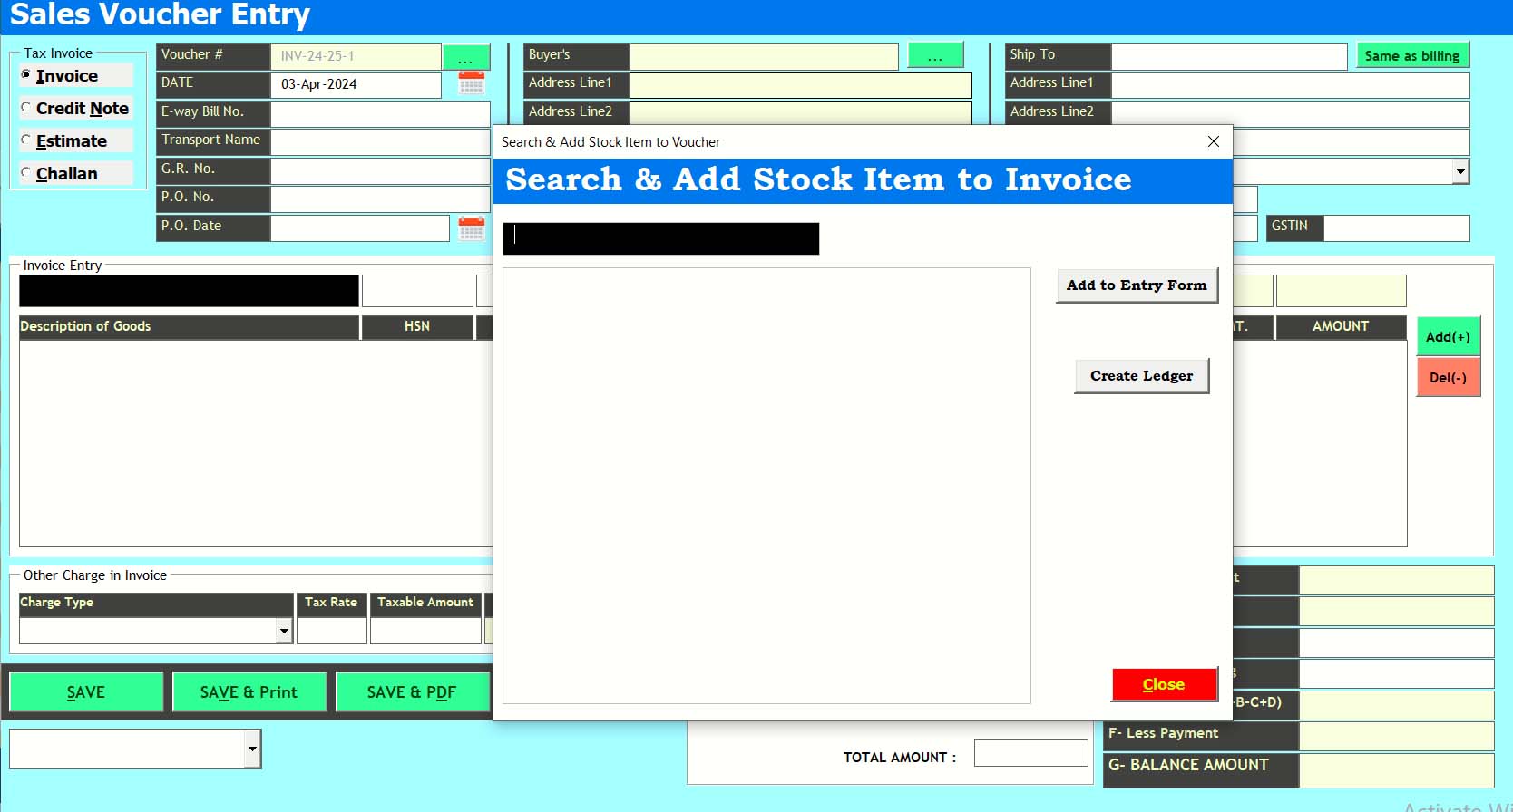This screenshot has height=812, width=1513.
Task: Click Add to Entry Form button
Action: tap(1136, 285)
